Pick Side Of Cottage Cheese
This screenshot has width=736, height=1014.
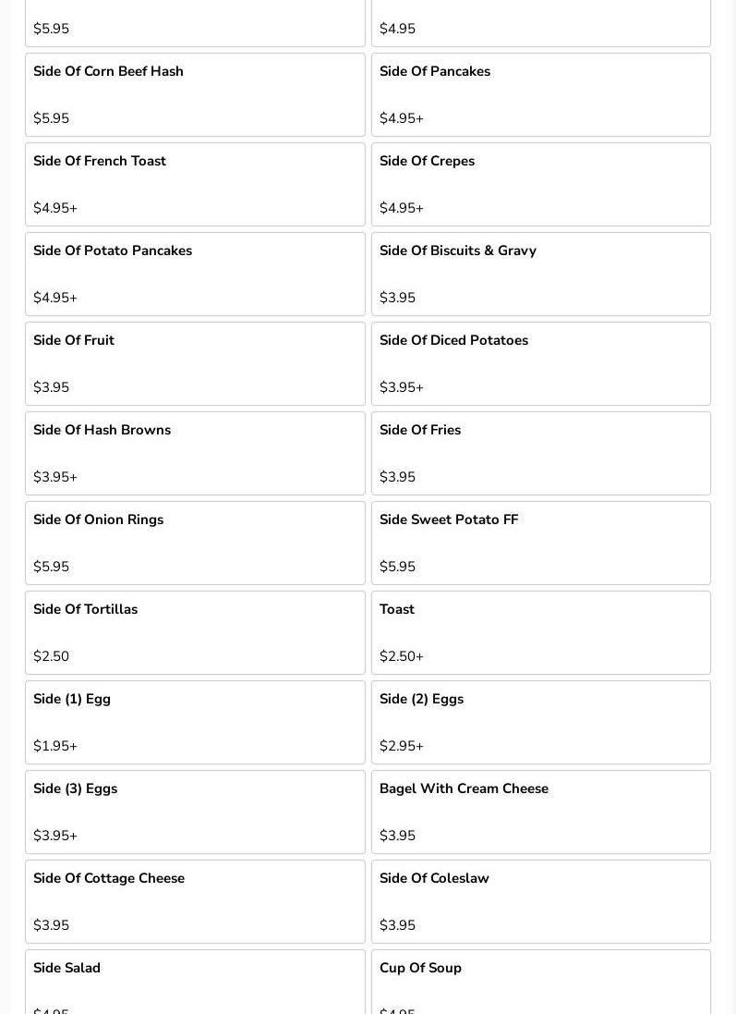(x=195, y=901)
